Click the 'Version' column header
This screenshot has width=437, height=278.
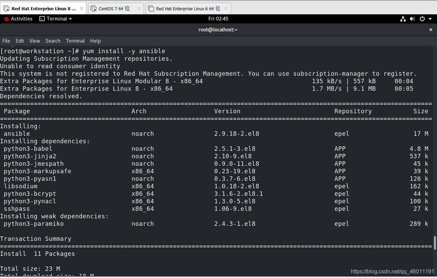click(x=227, y=111)
